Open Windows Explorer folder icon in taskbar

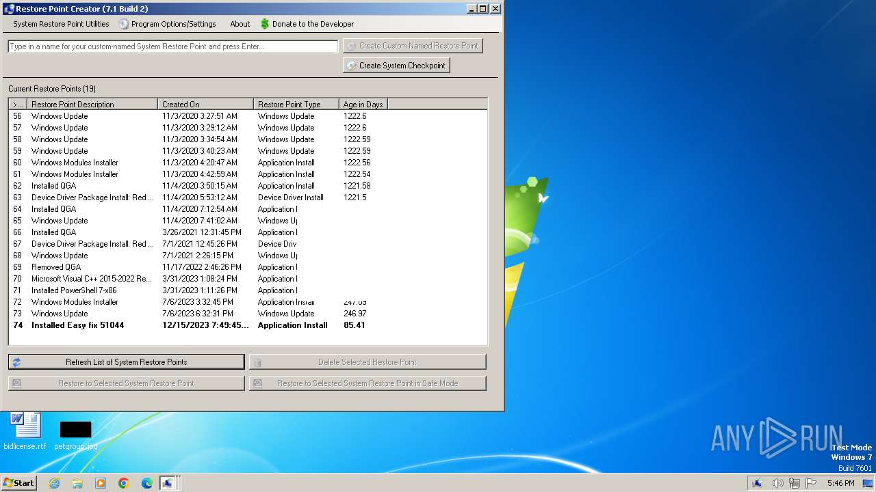77,483
